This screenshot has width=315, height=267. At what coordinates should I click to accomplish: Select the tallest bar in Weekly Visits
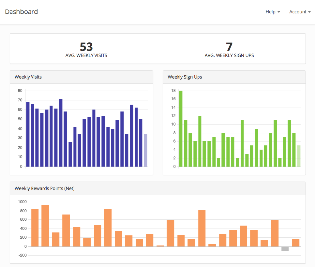61,131
